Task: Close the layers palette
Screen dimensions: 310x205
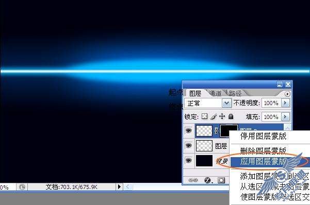Action: point(288,84)
